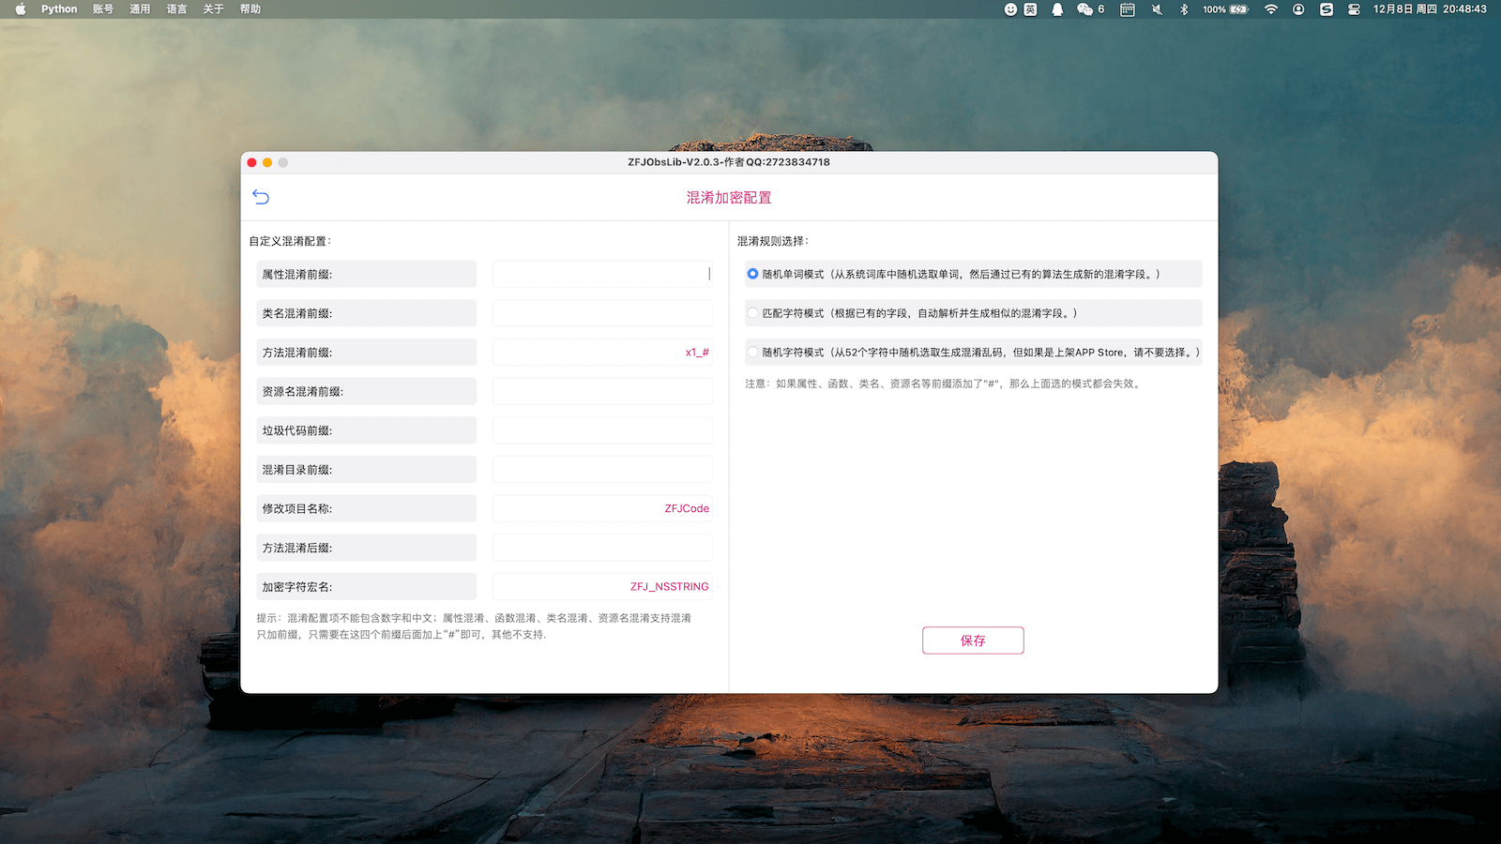Viewport: 1501px width, 844px height.
Task: Click the date and time in menu bar
Action: [1430, 9]
